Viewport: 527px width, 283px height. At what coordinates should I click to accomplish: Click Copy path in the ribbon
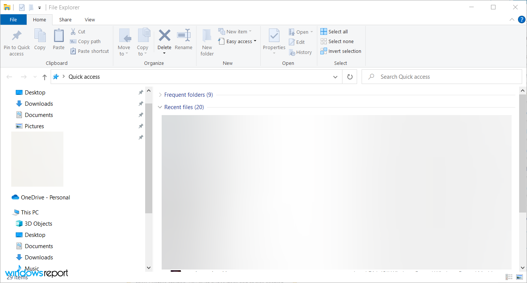point(86,41)
